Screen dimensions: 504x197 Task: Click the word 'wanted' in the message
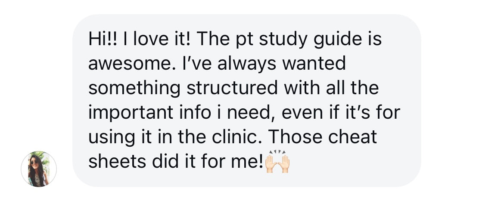314,64
